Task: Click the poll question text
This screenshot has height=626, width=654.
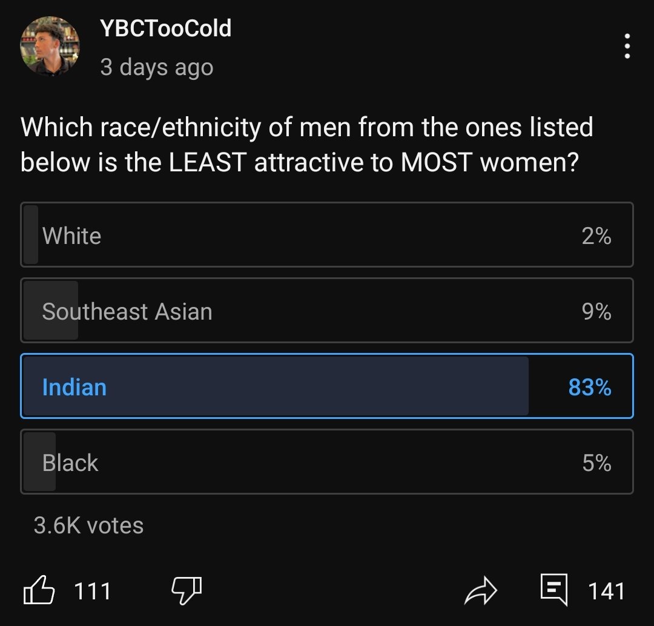Action: (306, 144)
